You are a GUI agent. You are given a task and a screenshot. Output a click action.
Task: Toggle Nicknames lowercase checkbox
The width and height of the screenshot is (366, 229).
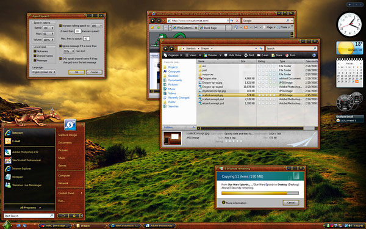point(35,51)
